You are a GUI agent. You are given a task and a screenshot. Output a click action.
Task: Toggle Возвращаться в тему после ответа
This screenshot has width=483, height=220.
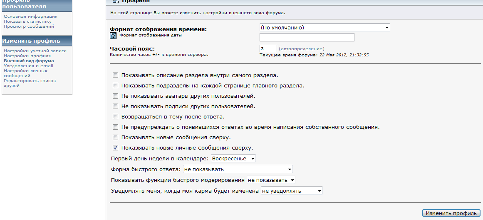[116, 116]
